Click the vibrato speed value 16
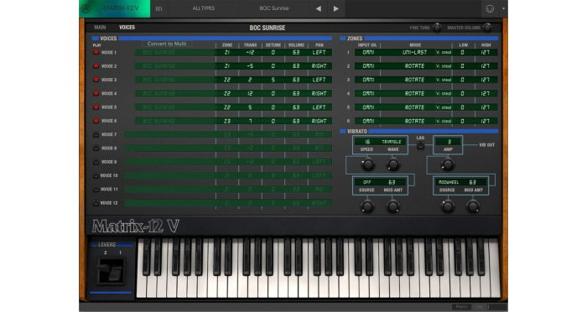The image size is (587, 312). coord(367,142)
